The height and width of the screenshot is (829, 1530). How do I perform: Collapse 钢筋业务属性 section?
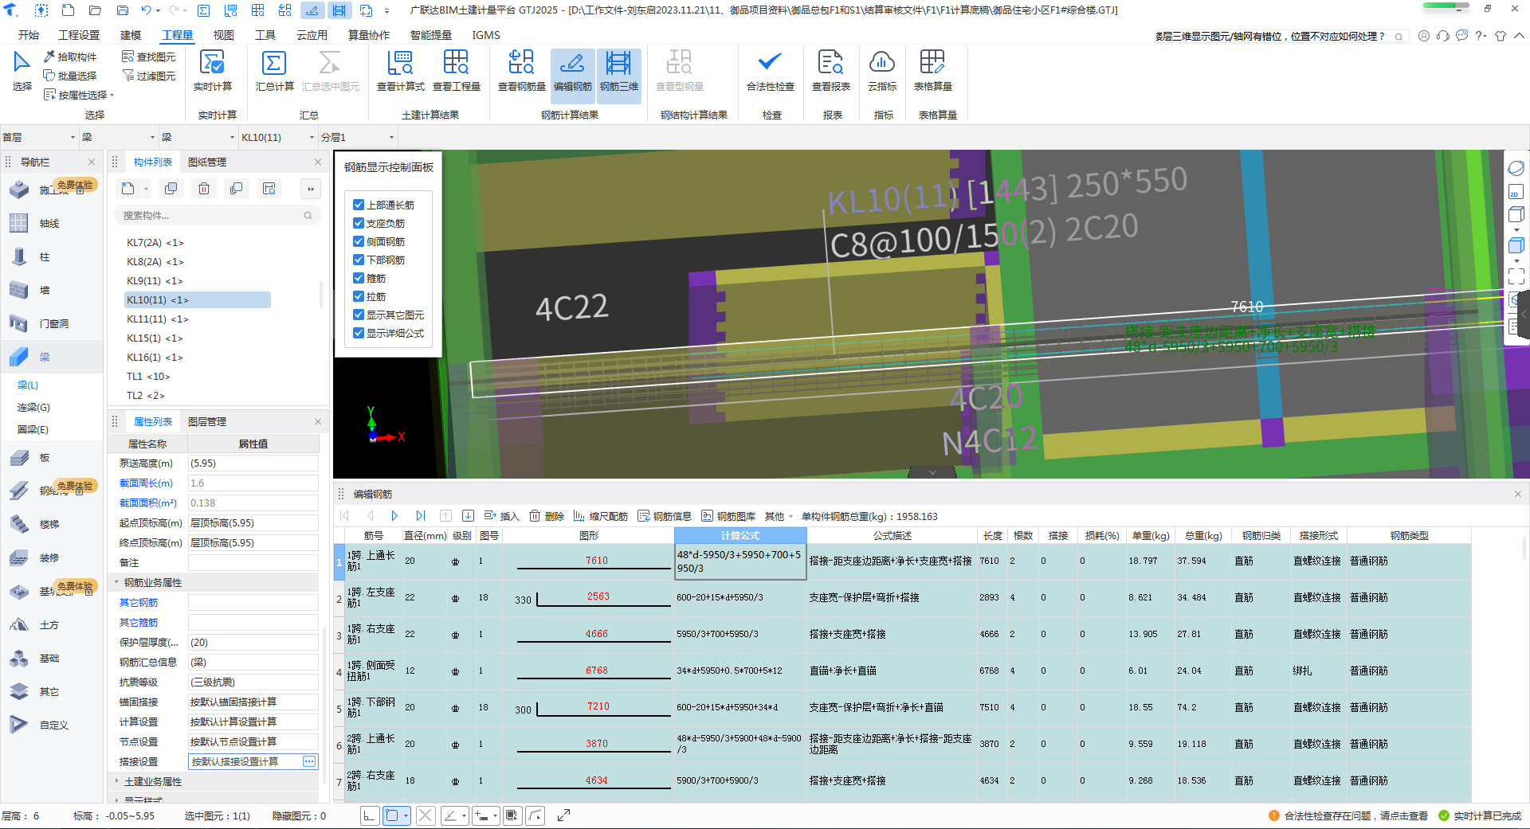[x=116, y=582]
